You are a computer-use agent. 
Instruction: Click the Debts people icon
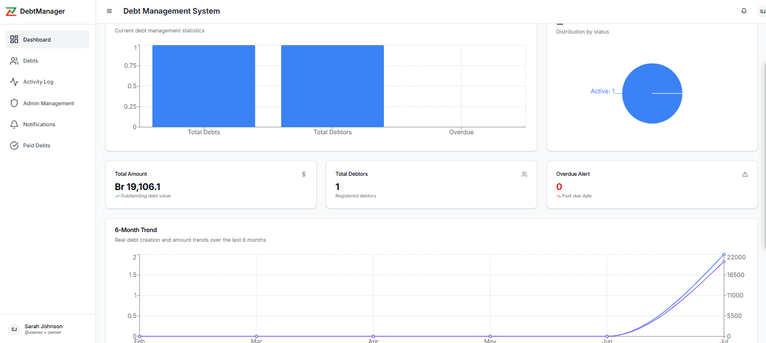pyautogui.click(x=14, y=60)
